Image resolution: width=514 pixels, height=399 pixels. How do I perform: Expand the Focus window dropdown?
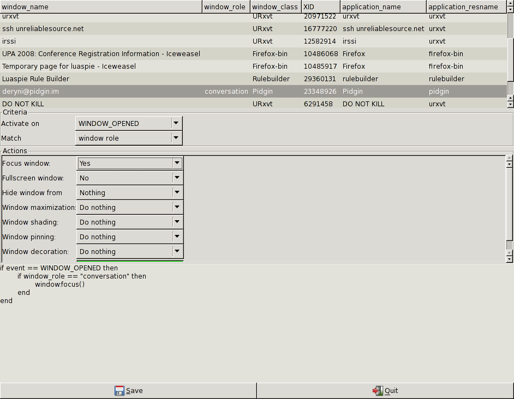pyautogui.click(x=130, y=163)
